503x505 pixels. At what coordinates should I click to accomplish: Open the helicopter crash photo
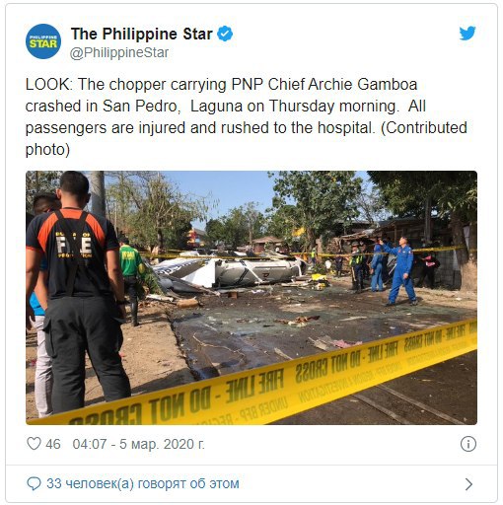(x=251, y=298)
